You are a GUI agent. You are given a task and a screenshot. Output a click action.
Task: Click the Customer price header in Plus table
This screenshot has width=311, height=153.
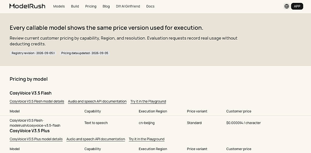[239, 149]
